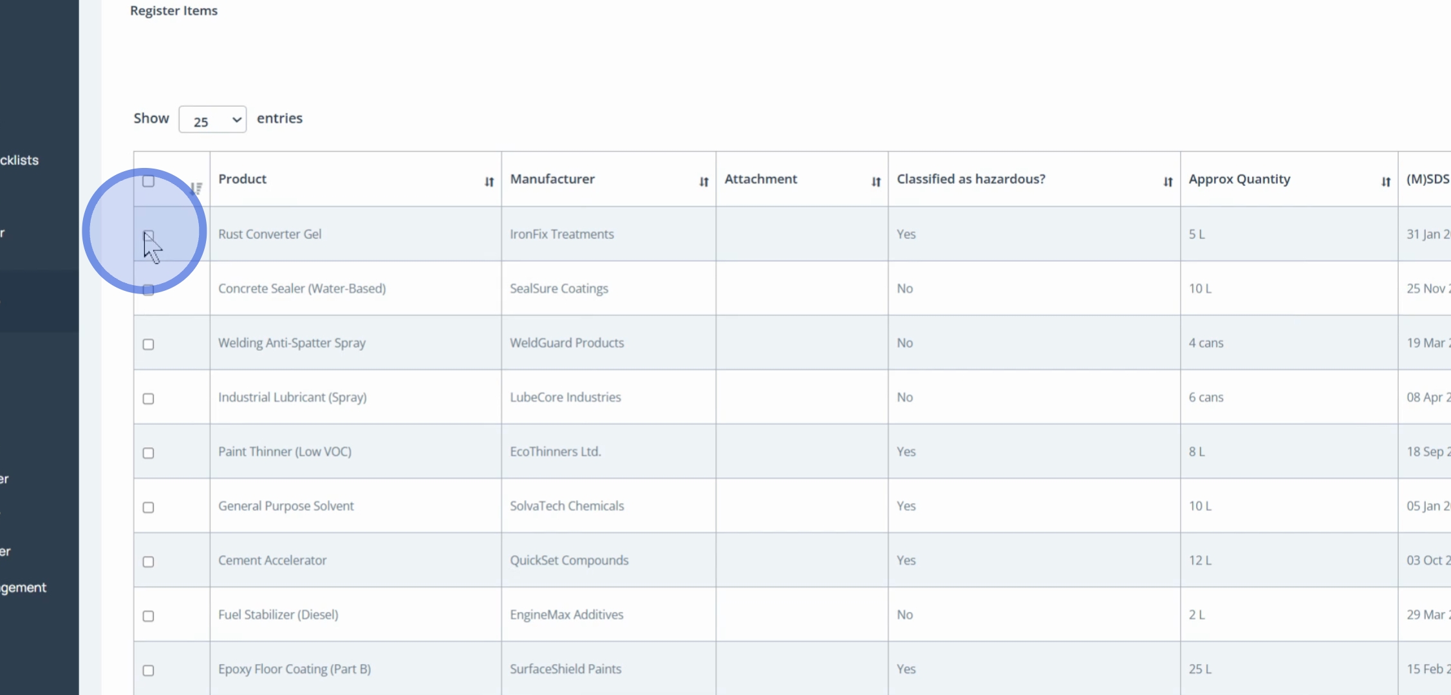The image size is (1451, 695).
Task: Open the Show entries dropdown
Action: pyautogui.click(x=212, y=120)
